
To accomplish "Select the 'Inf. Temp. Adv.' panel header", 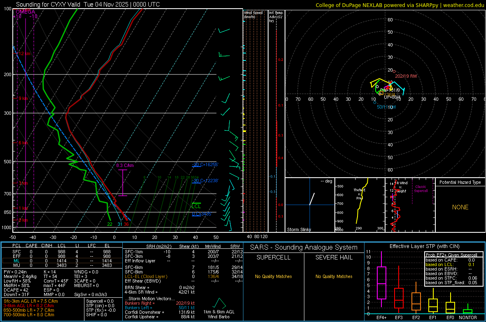I will (x=276, y=17).
